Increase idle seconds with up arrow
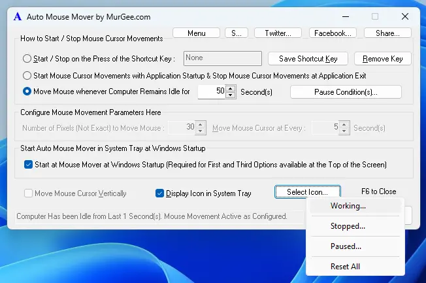This screenshot has width=426, height=283. (x=231, y=89)
